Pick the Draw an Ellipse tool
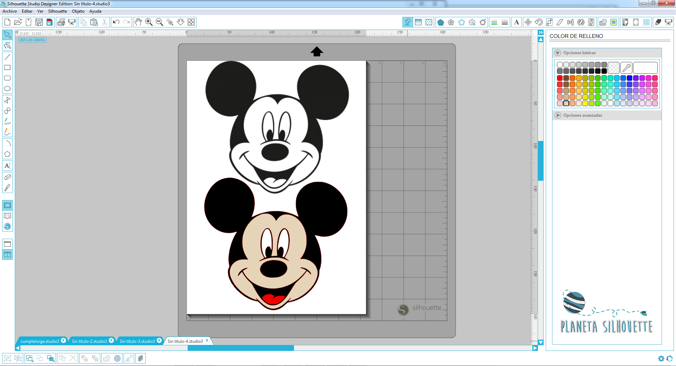Viewport: 676px width, 366px height. (7, 89)
